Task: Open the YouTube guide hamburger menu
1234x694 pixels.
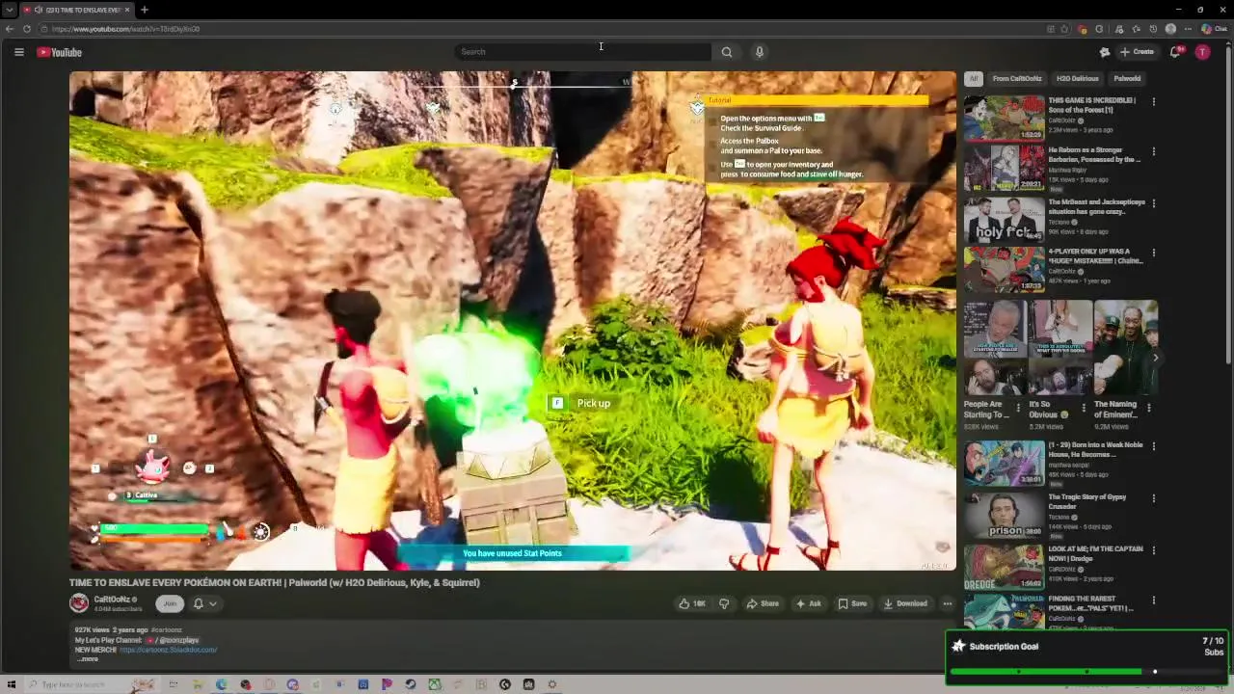Action: pos(18,52)
